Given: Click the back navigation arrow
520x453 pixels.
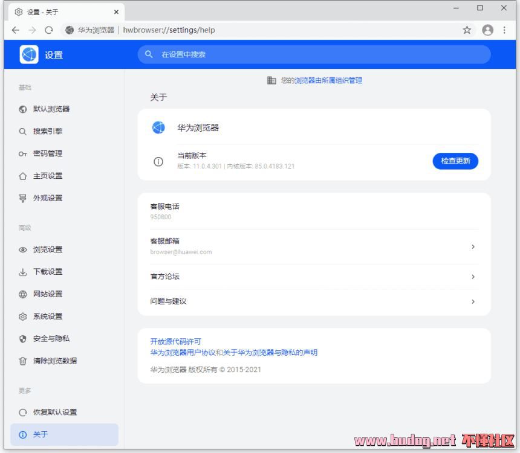Looking at the screenshot, I should click(x=16, y=30).
